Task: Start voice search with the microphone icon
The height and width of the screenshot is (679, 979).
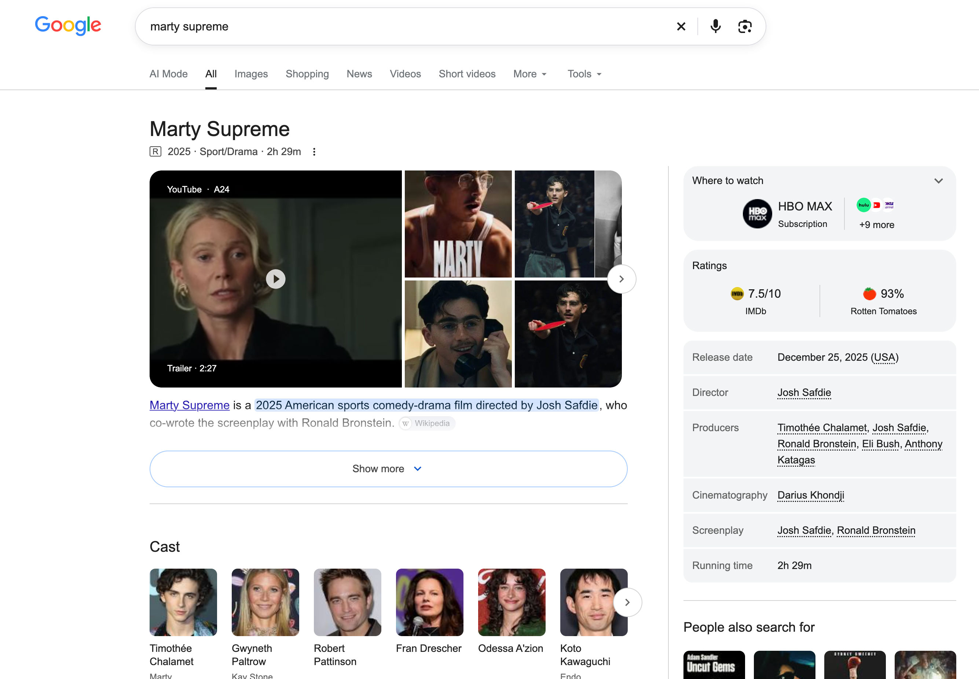Action: 716,26
